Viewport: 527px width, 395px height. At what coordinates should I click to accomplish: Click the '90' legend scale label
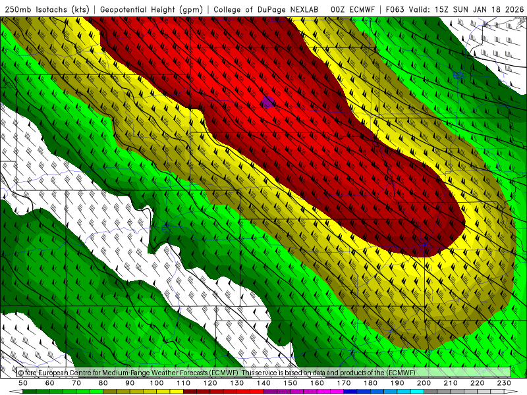[130, 383]
